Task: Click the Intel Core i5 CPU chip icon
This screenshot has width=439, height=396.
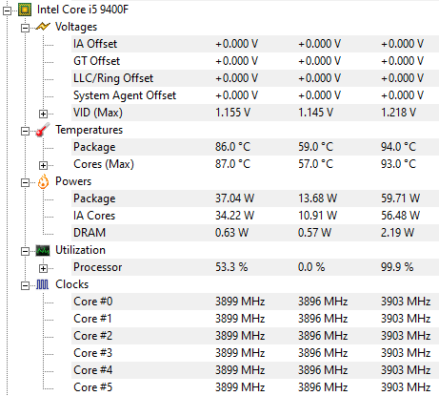Action: coord(25,10)
